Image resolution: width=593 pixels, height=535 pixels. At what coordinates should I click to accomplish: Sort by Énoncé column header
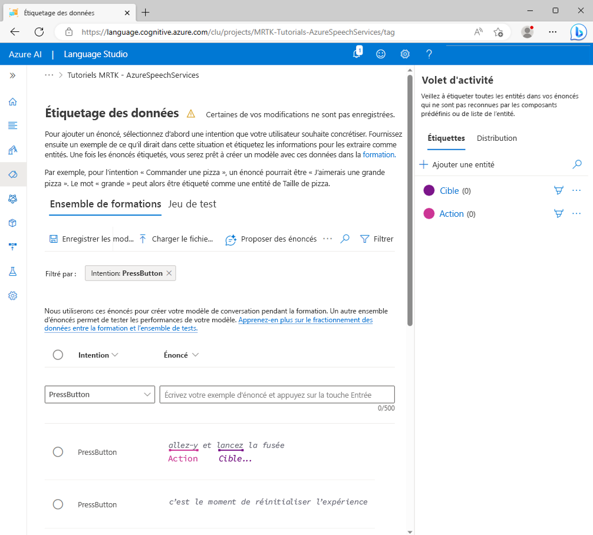click(x=181, y=355)
